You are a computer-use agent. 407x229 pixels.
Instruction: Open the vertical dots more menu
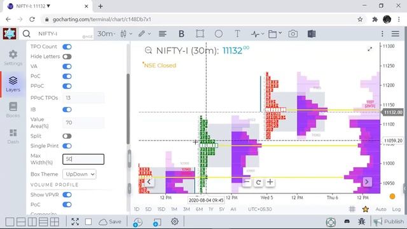[x=382, y=34]
